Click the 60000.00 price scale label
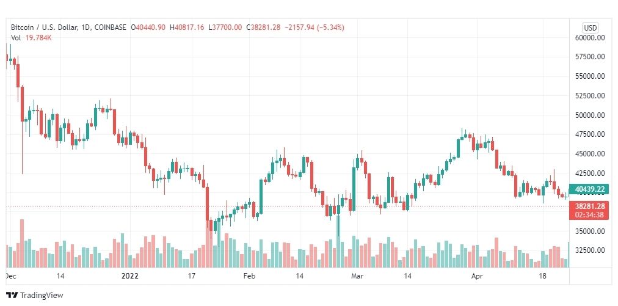 click(x=589, y=38)
